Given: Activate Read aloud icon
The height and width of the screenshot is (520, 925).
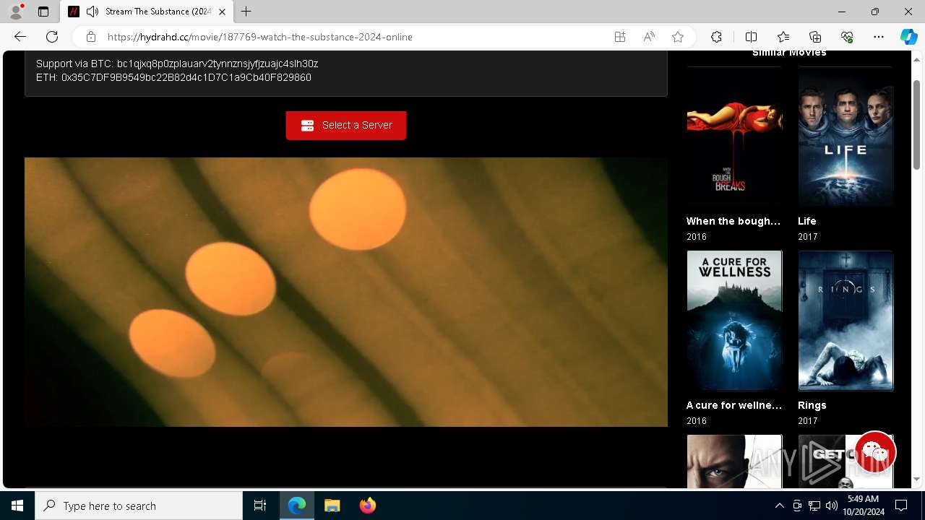Looking at the screenshot, I should tap(649, 37).
